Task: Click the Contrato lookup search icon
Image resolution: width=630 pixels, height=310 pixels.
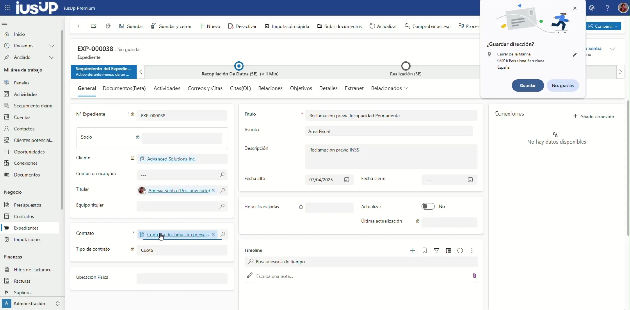Action: 223,235
